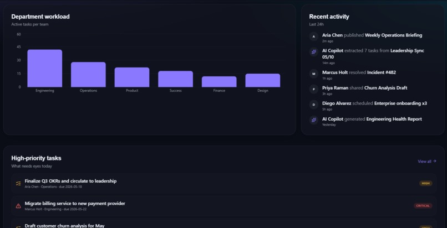This screenshot has height=228, width=447.
Task: Click Diego Alvarez avatar in recent activity
Action: tap(313, 105)
